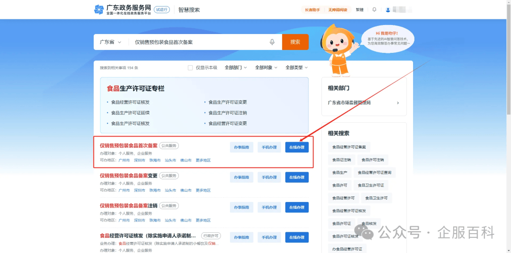This screenshot has height=253, width=511.
Task: Open the 全部部门 filter dropdown
Action: 236,67
